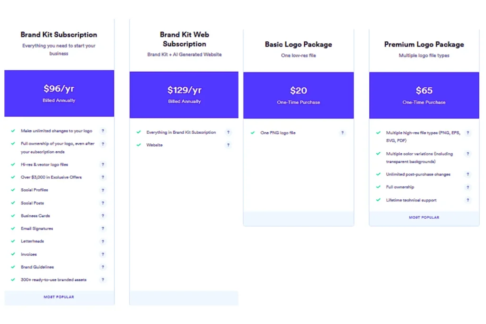The height and width of the screenshot is (324, 486).
Task: Show info on Unlimited post-purchase changes
Action: (468, 175)
